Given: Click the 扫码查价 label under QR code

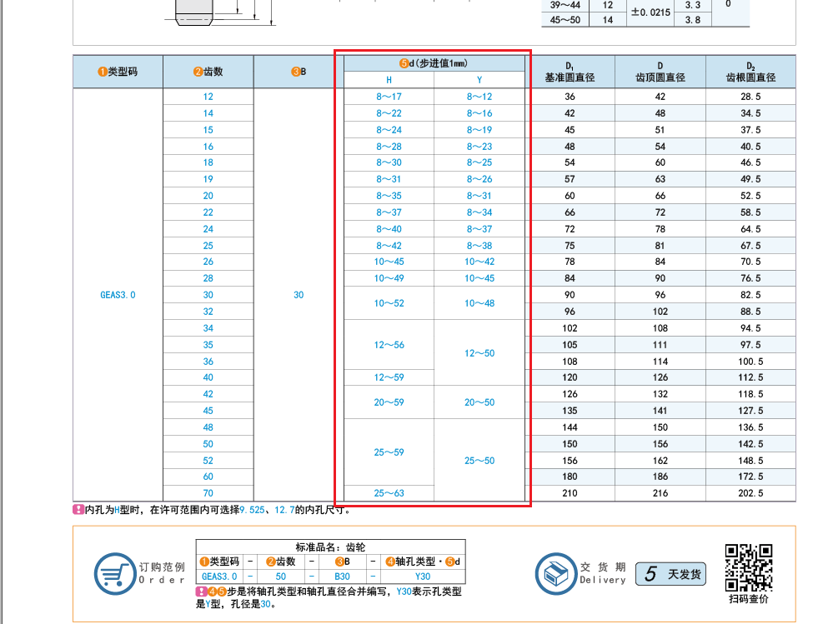Looking at the screenshot, I should (748, 599).
